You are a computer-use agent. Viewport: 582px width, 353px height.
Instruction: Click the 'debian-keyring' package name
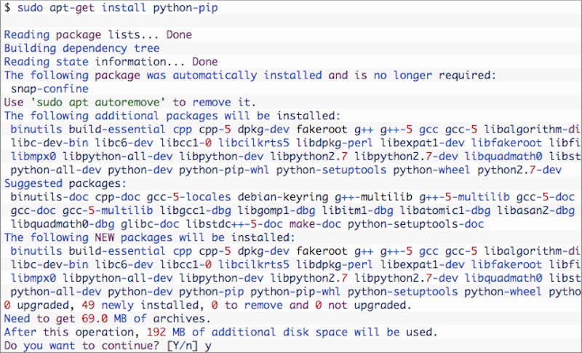coord(283,197)
